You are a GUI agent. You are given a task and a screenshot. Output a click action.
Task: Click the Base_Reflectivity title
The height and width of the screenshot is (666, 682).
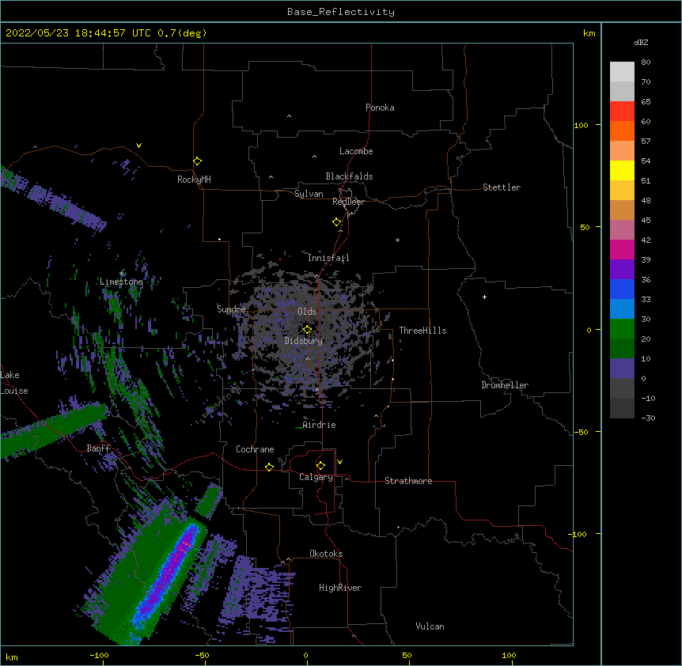341,12
